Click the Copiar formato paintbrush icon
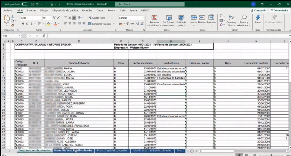The image size is (291, 156). [x=12, y=25]
